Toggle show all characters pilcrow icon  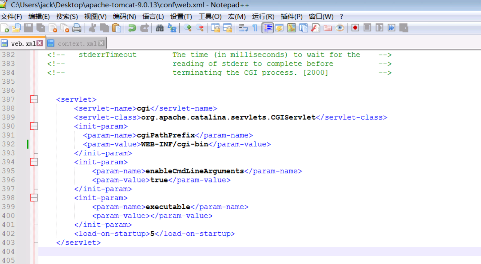tap(255, 28)
